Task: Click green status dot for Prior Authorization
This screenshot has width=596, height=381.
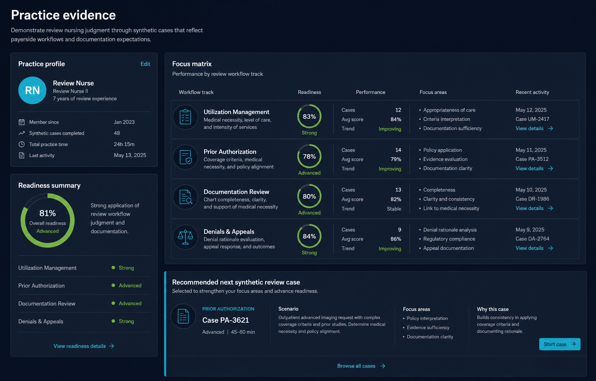Action: pyautogui.click(x=113, y=285)
